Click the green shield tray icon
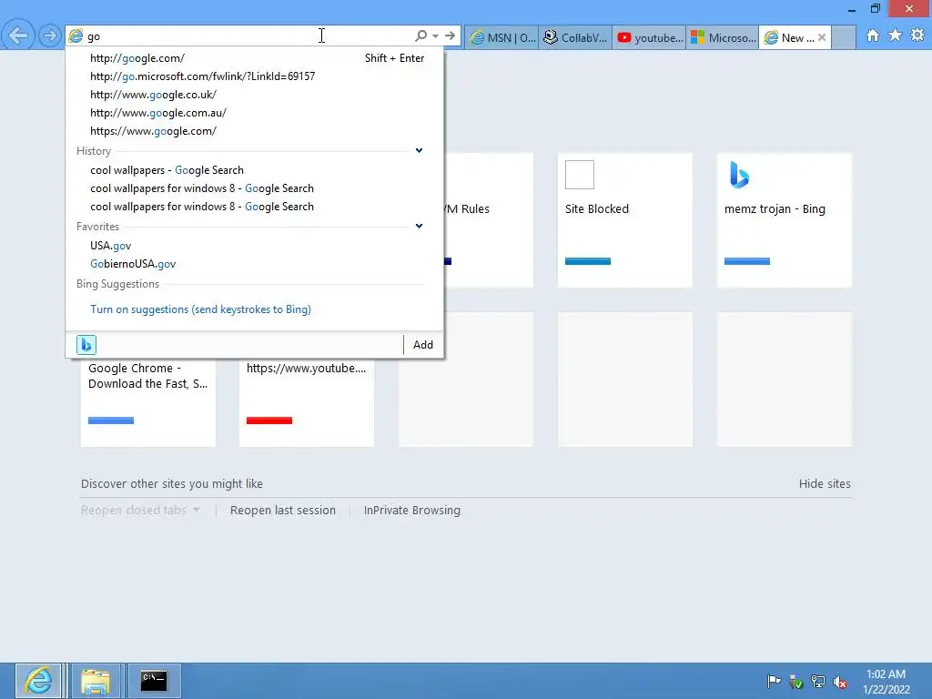 click(x=795, y=682)
